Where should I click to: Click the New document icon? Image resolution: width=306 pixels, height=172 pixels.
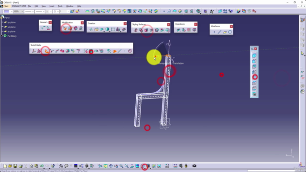(x=5, y=166)
